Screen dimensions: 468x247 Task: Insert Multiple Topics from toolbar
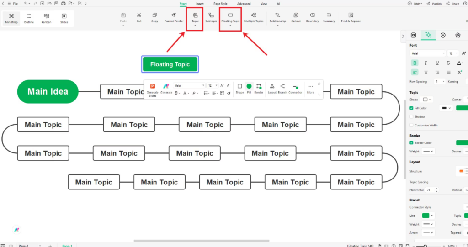coord(254,17)
